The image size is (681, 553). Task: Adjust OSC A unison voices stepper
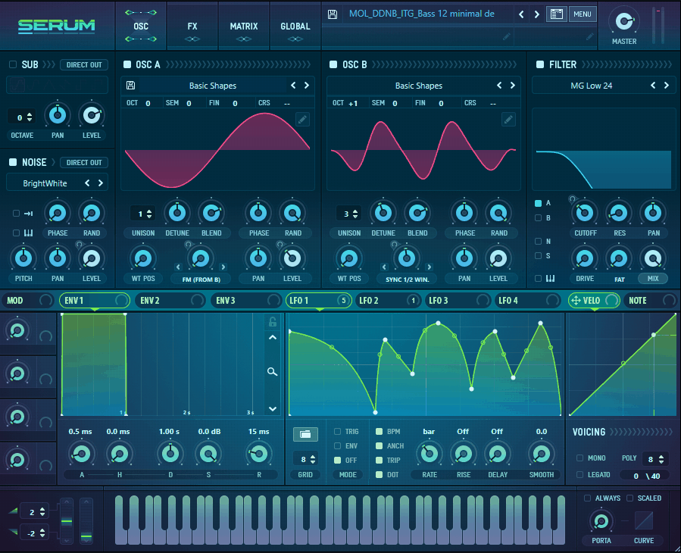pyautogui.click(x=149, y=214)
